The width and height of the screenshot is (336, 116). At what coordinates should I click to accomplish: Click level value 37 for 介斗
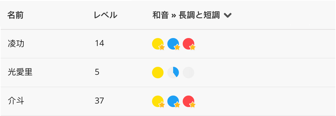click(100, 101)
